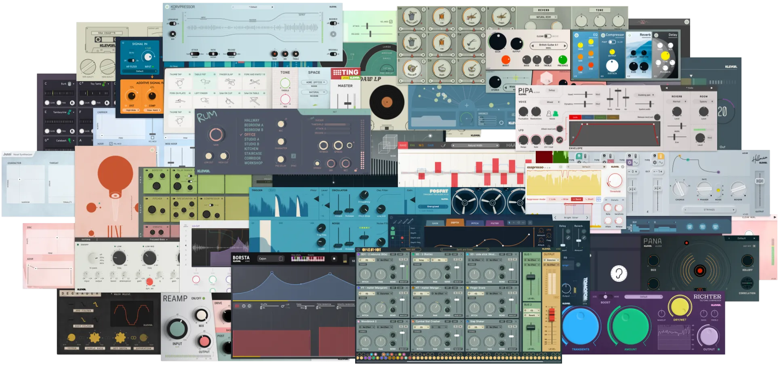The width and height of the screenshot is (779, 365).
Task: Open Pipa's Reverb Normal dropdown
Action: click(677, 101)
